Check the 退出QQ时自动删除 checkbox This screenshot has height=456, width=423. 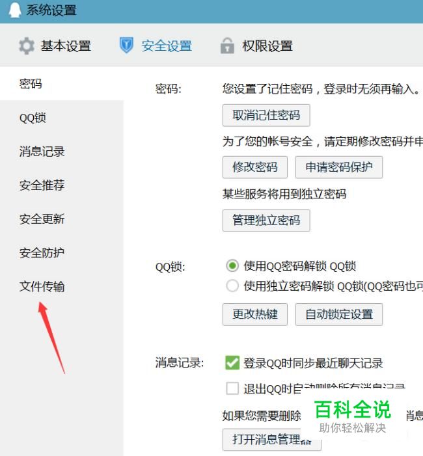(232, 388)
